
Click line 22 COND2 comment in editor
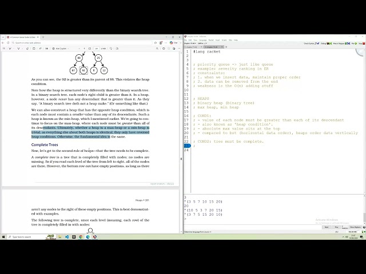click(228, 142)
